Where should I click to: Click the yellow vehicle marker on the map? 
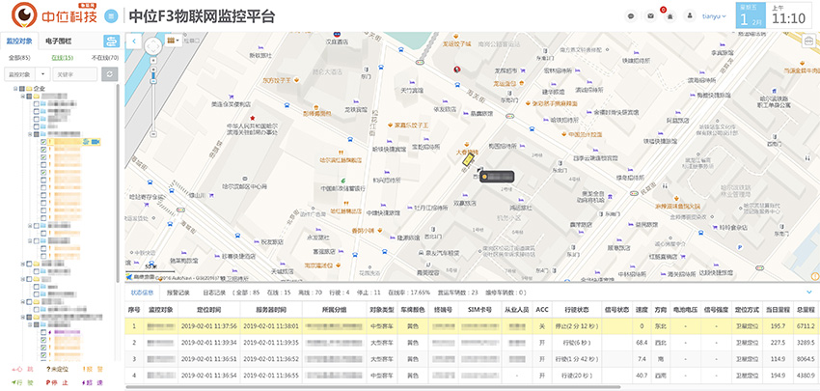[x=469, y=162]
